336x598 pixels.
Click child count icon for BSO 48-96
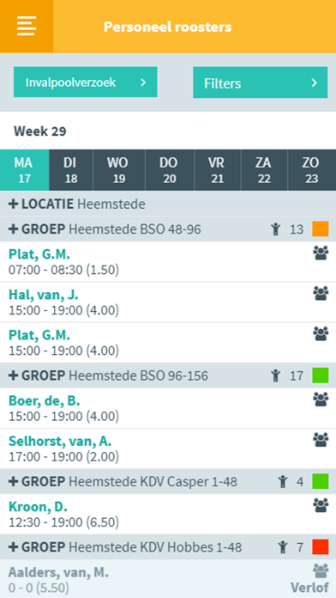(x=275, y=229)
